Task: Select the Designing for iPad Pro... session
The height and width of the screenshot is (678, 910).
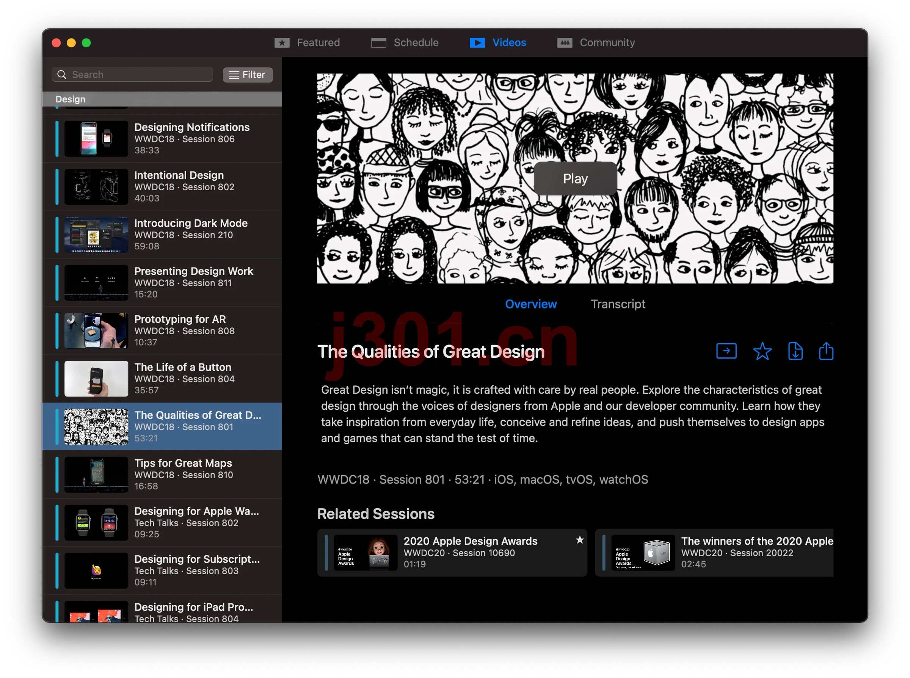Action: 162,609
